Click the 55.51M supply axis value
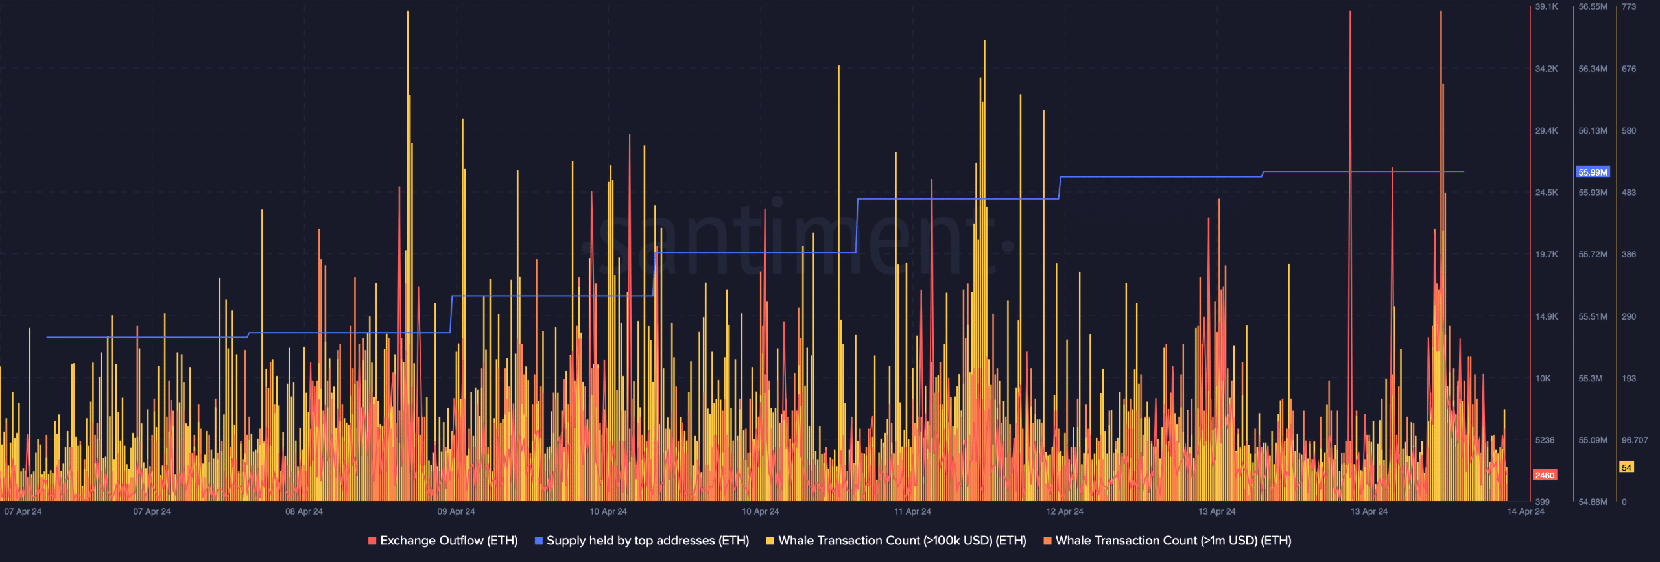This screenshot has width=1660, height=562. pos(1593,316)
